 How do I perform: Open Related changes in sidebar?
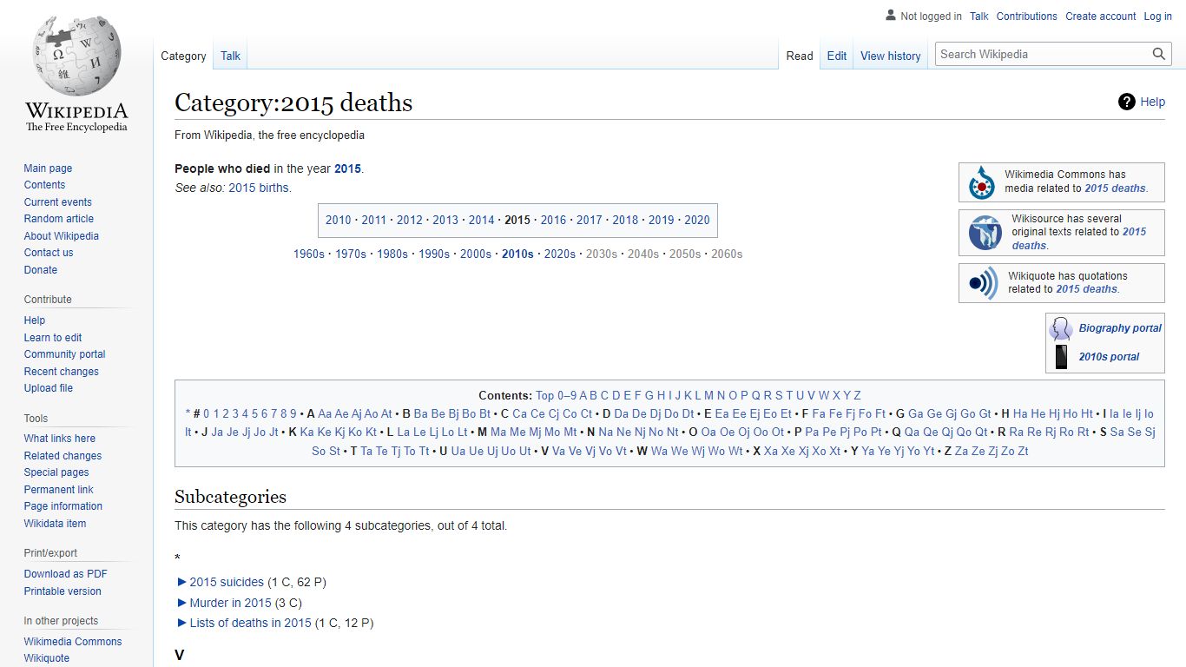(x=63, y=456)
